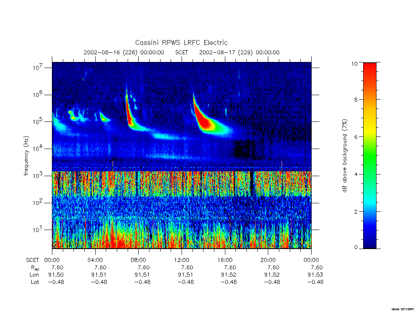Click the 04:00 time tick label

pyautogui.click(x=95, y=260)
